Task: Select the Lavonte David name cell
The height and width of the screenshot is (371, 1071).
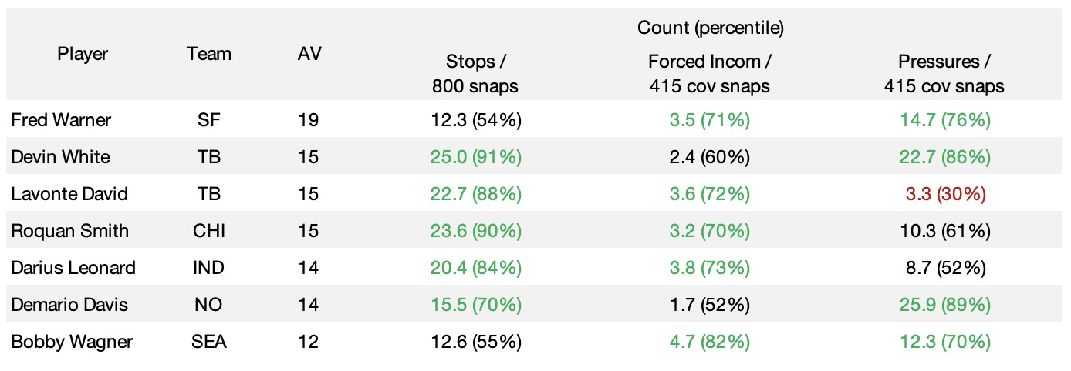Action: (69, 194)
